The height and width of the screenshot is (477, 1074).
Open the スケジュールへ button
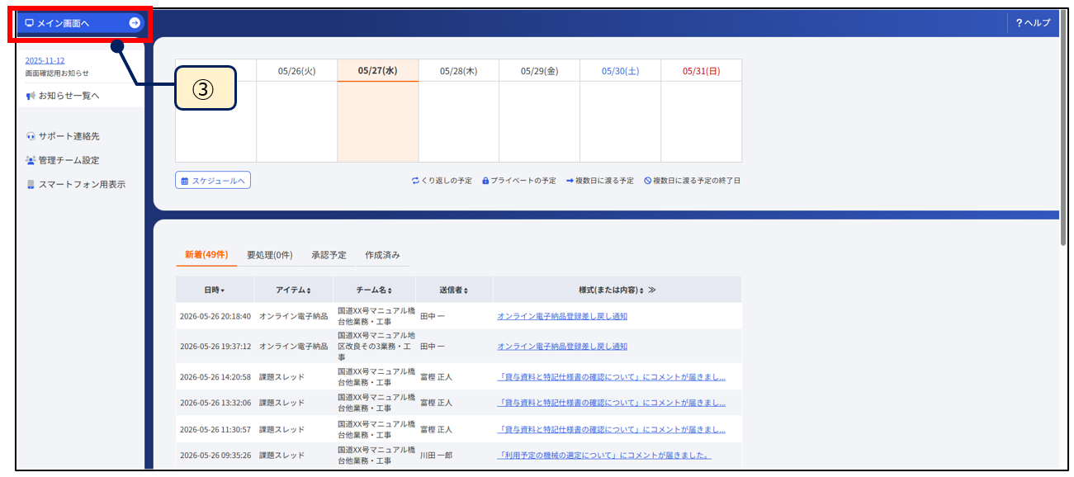point(213,180)
